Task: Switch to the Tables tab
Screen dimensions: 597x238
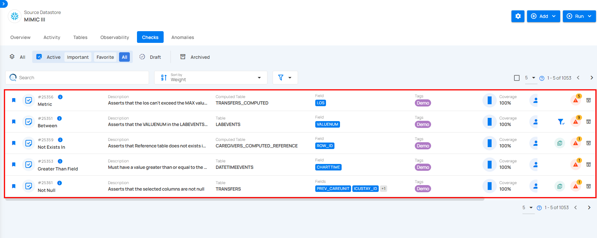Action: 80,37
